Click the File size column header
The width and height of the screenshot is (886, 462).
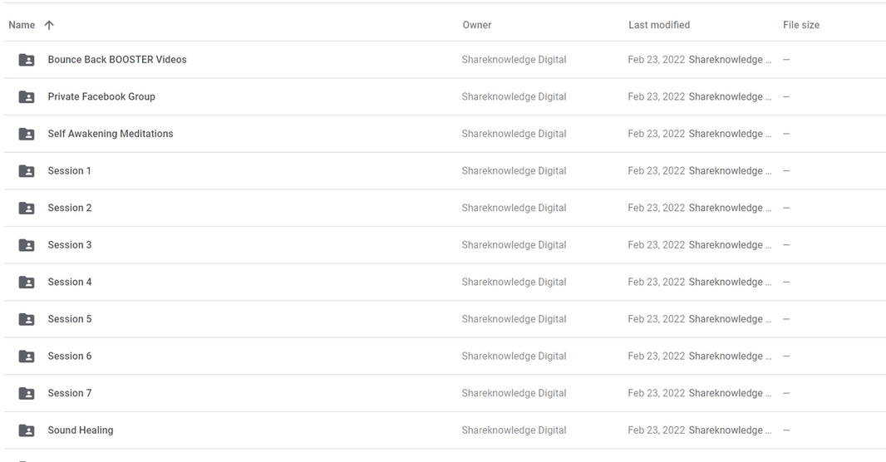(x=800, y=25)
